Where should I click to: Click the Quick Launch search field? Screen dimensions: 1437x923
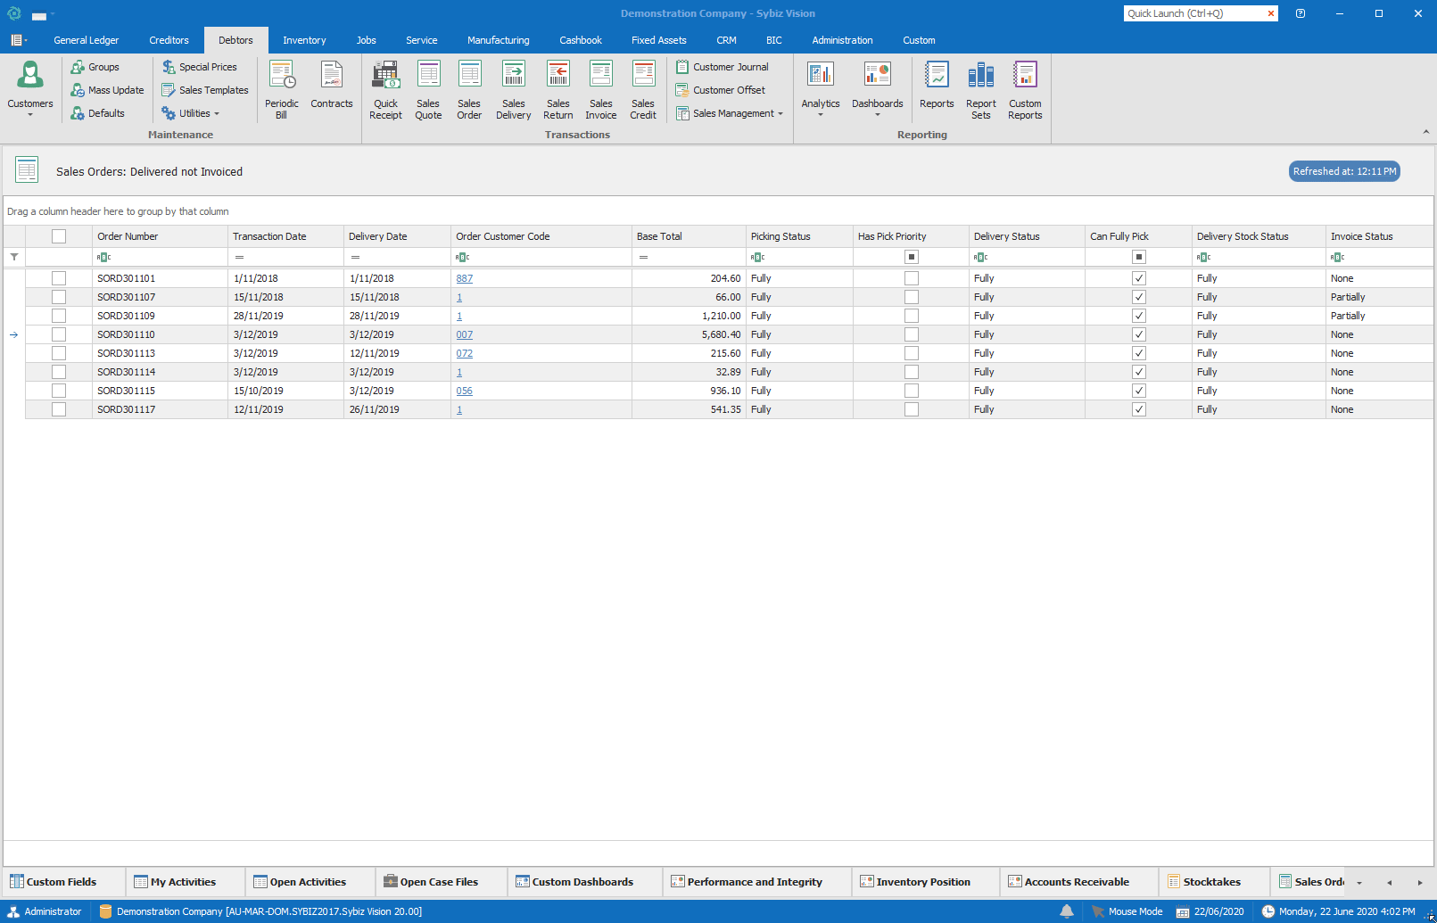[x=1193, y=13]
